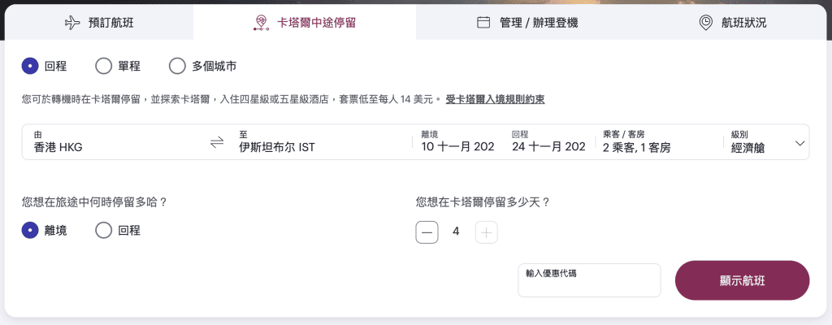Open the 離境 departure date picker
This screenshot has width=832, height=325.
(457, 142)
